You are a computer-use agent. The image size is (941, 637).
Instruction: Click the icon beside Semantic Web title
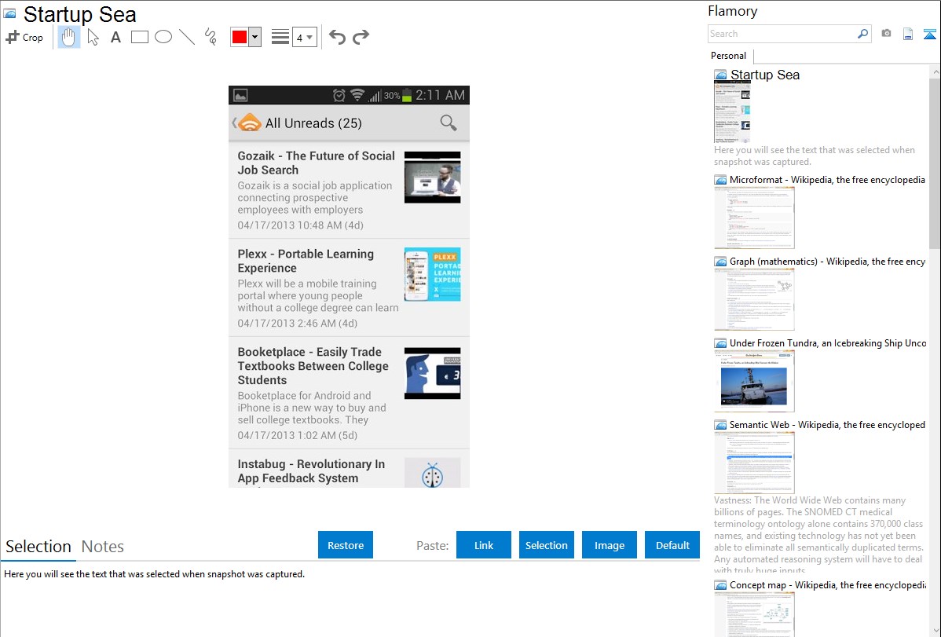[720, 425]
